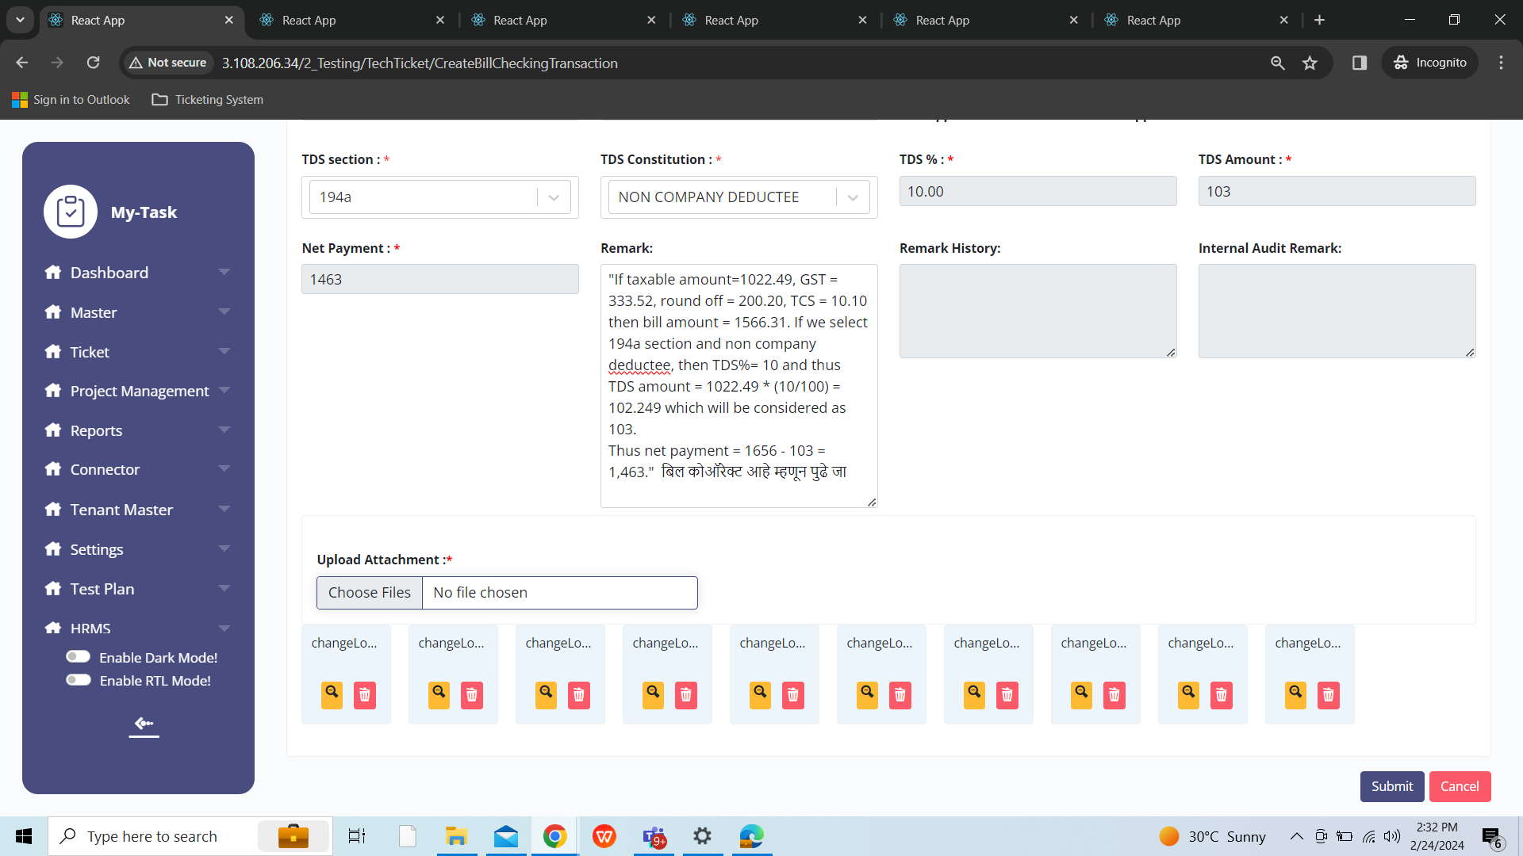The height and width of the screenshot is (856, 1523).
Task: Click inside the Remark text area
Action: click(738, 386)
